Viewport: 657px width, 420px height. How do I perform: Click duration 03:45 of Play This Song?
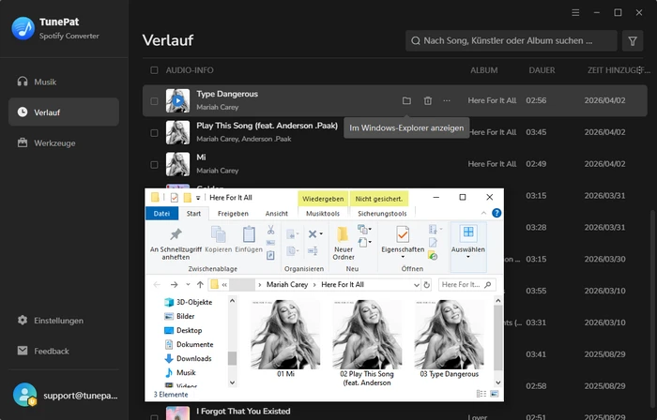536,132
